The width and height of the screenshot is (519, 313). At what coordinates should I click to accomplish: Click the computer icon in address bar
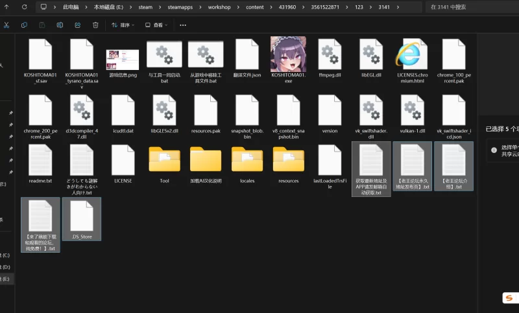(43, 7)
